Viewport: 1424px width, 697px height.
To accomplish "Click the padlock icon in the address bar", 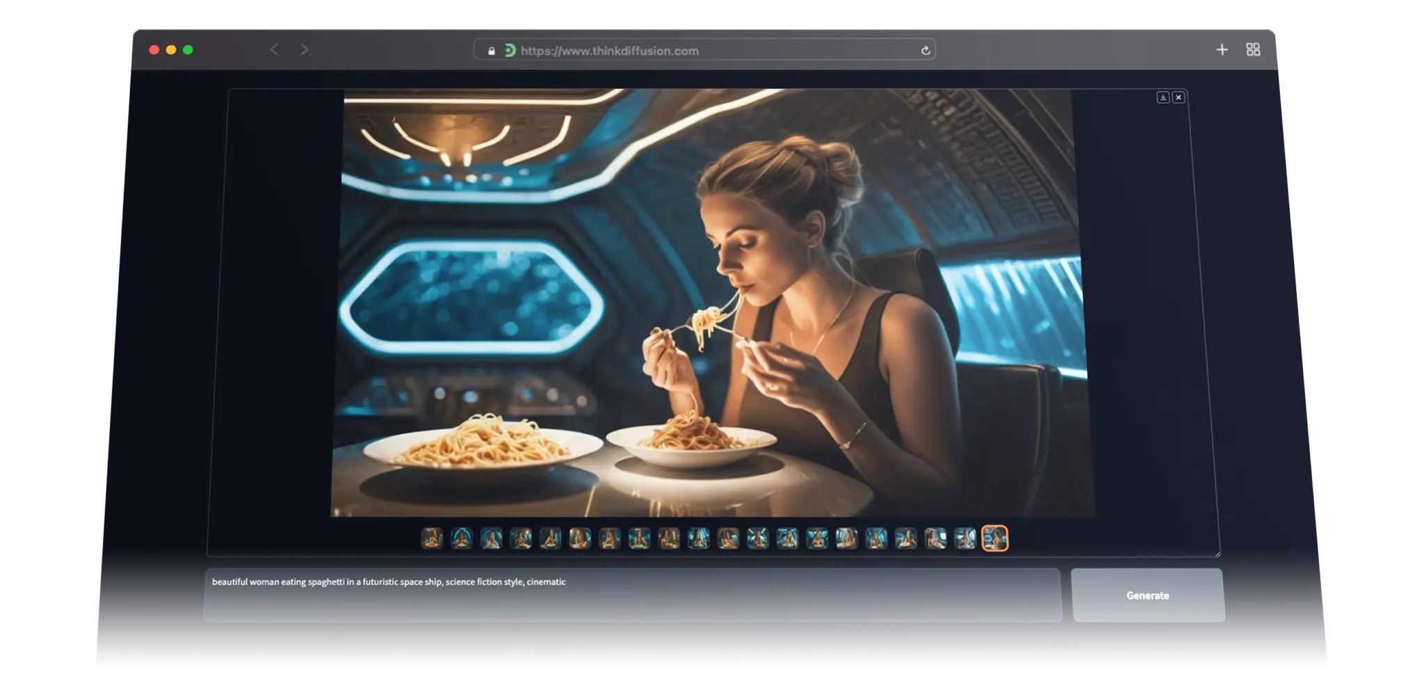I will [492, 51].
